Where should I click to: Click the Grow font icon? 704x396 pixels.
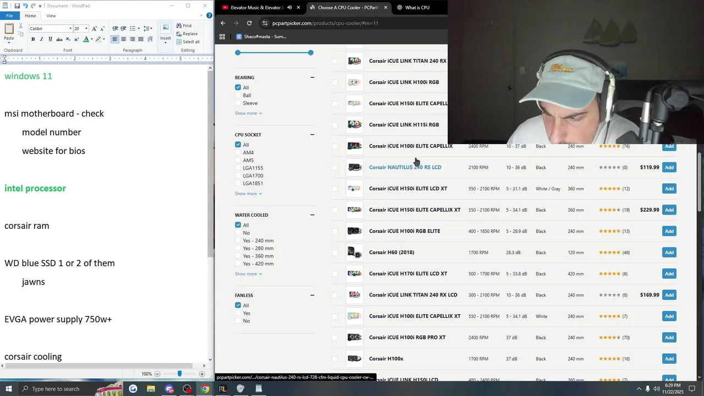tap(94, 29)
